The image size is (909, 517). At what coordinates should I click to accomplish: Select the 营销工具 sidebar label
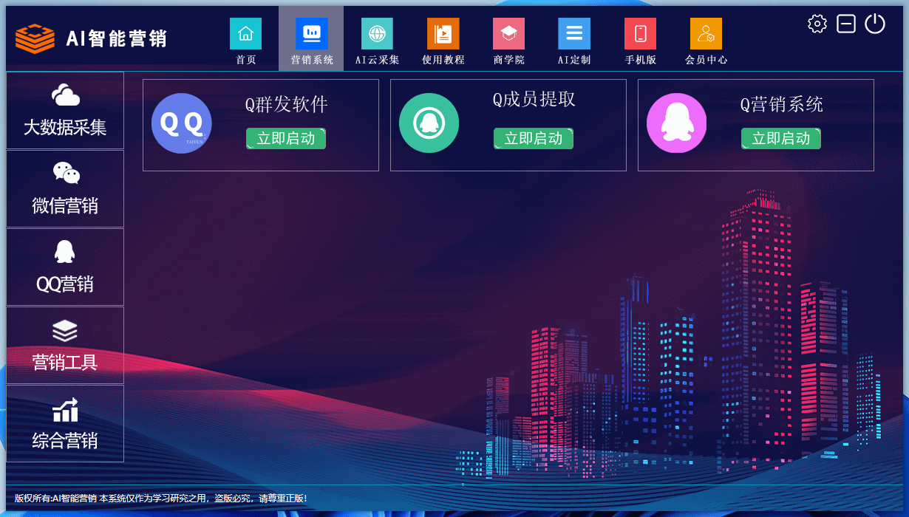coord(65,363)
